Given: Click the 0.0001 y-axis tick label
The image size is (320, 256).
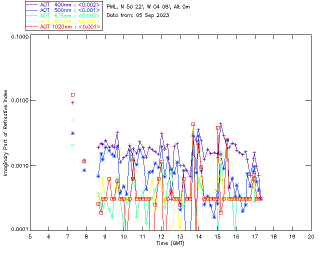Looking at the screenshot, I should (x=19, y=229).
